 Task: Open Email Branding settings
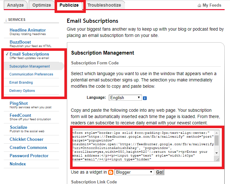click(x=21, y=82)
